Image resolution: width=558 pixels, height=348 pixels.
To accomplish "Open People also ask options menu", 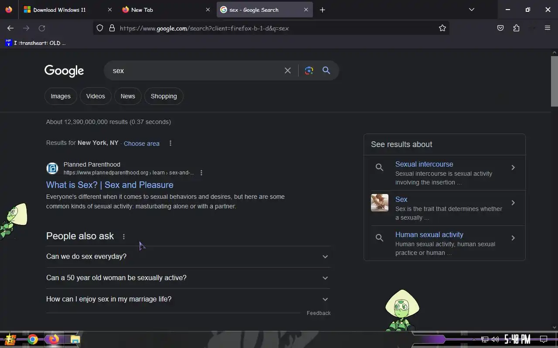I will (x=124, y=237).
